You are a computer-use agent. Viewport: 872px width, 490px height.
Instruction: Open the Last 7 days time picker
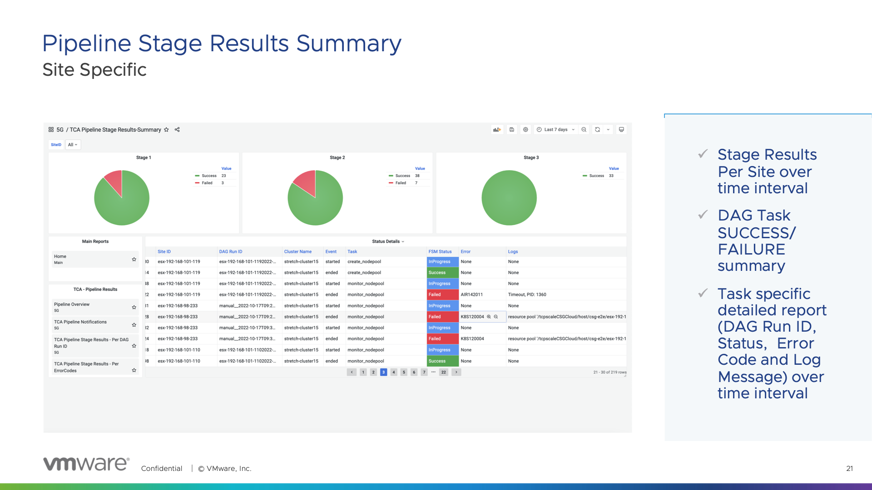(x=555, y=130)
